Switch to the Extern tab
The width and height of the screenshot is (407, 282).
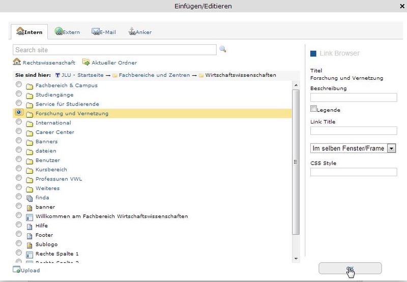(67, 32)
